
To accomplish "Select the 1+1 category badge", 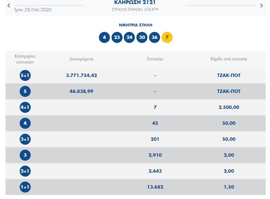I will pos(25,187).
